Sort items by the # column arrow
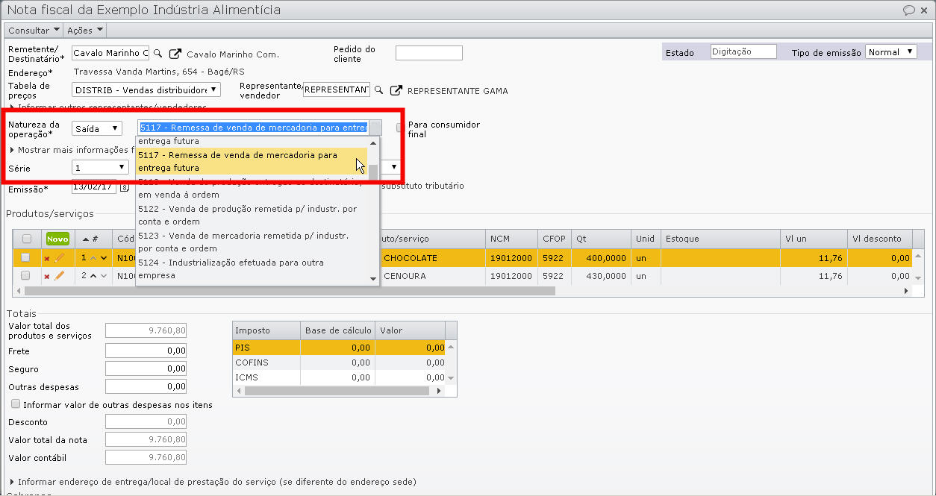 [x=85, y=239]
